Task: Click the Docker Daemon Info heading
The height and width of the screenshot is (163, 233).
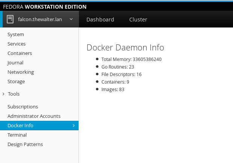Action: (125, 48)
